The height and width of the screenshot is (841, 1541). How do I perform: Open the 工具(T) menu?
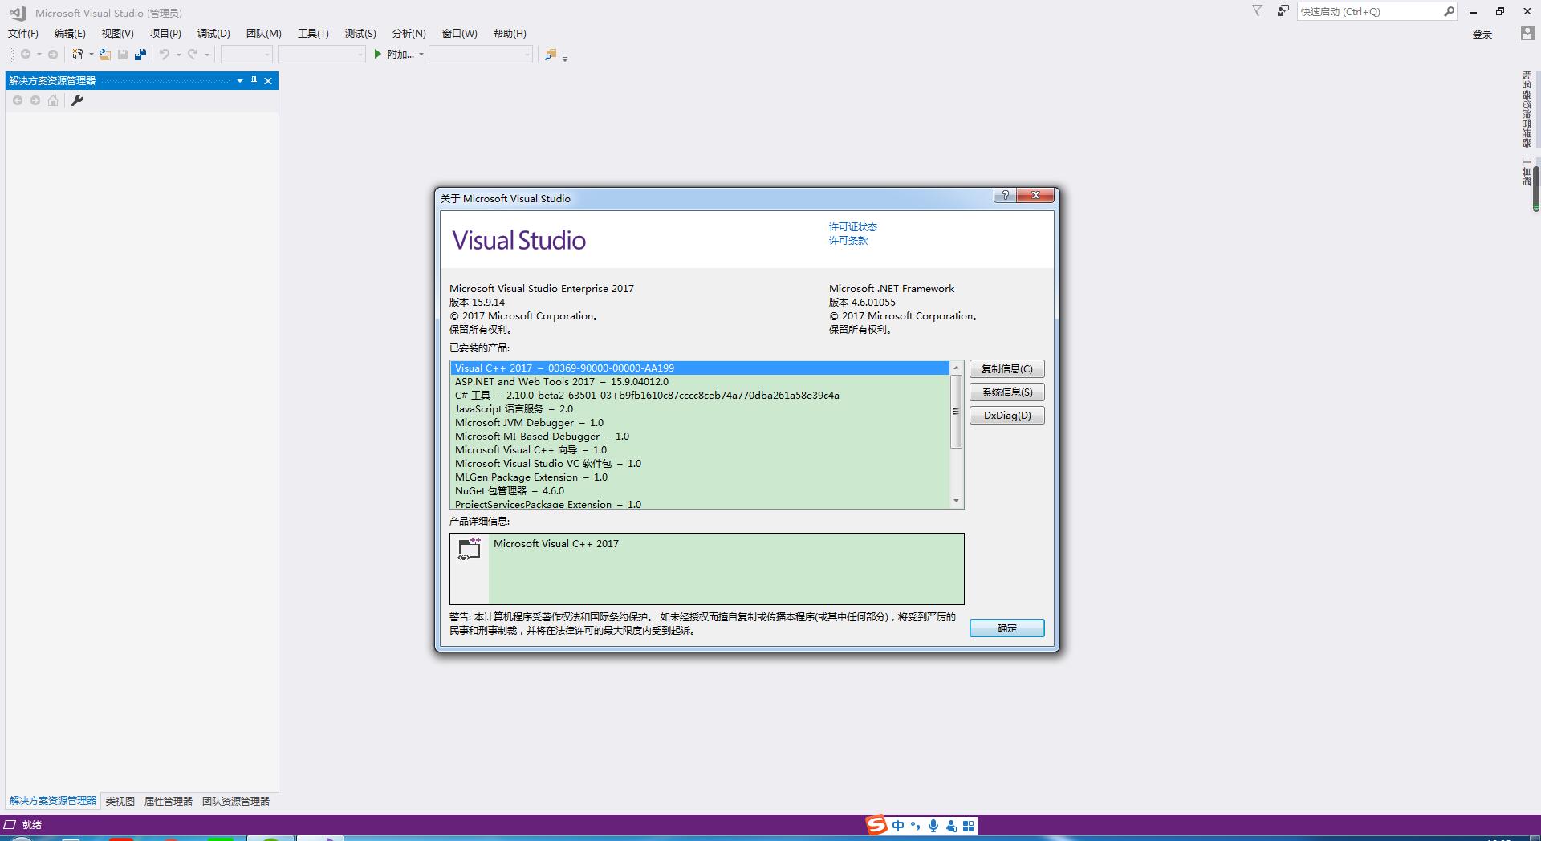(x=313, y=33)
